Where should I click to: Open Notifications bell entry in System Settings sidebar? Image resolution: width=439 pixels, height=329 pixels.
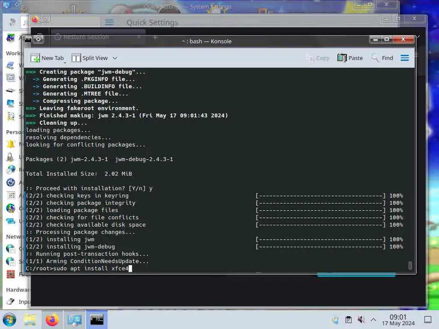(11, 144)
